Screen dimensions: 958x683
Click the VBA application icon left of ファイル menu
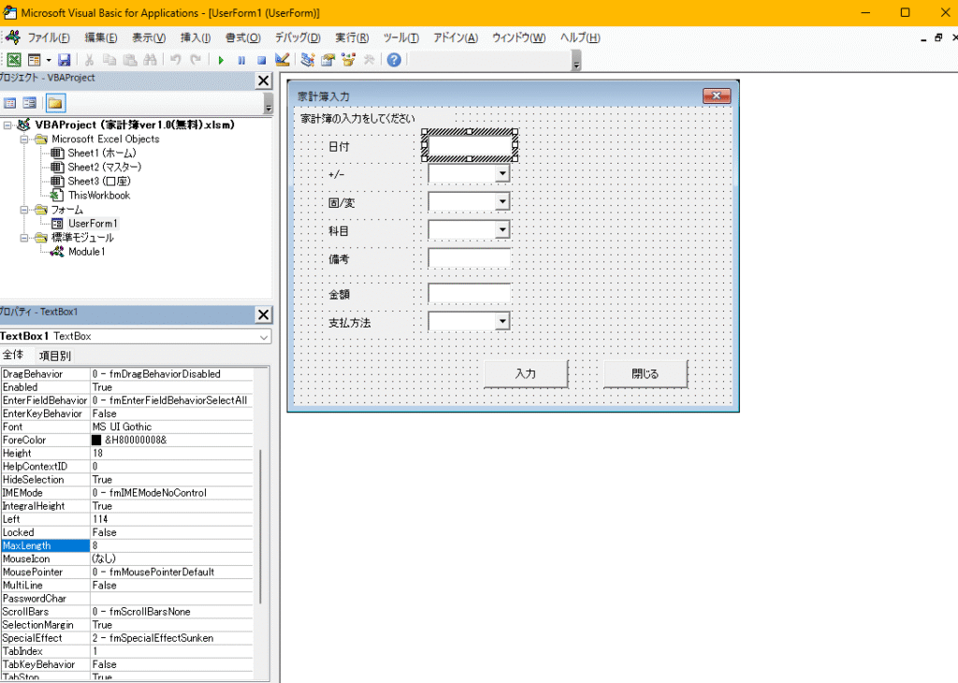click(12, 37)
